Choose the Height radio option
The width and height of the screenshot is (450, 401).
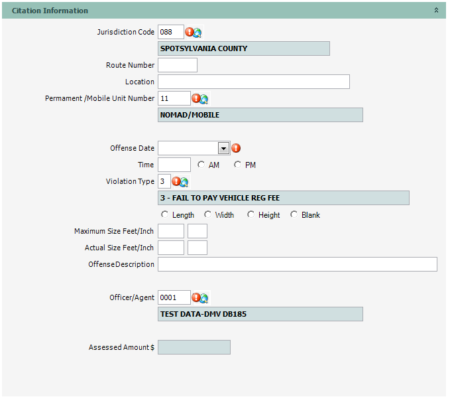click(x=251, y=214)
